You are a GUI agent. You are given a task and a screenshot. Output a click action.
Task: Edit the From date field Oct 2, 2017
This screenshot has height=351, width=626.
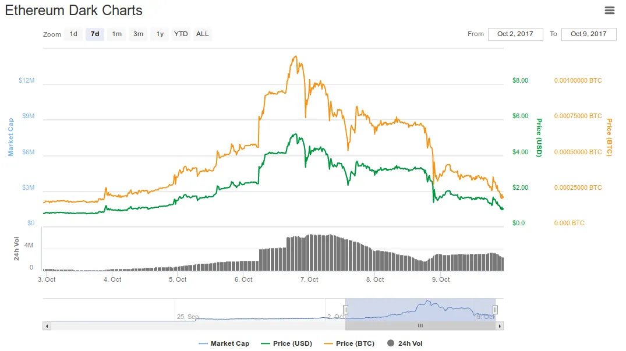pyautogui.click(x=515, y=34)
